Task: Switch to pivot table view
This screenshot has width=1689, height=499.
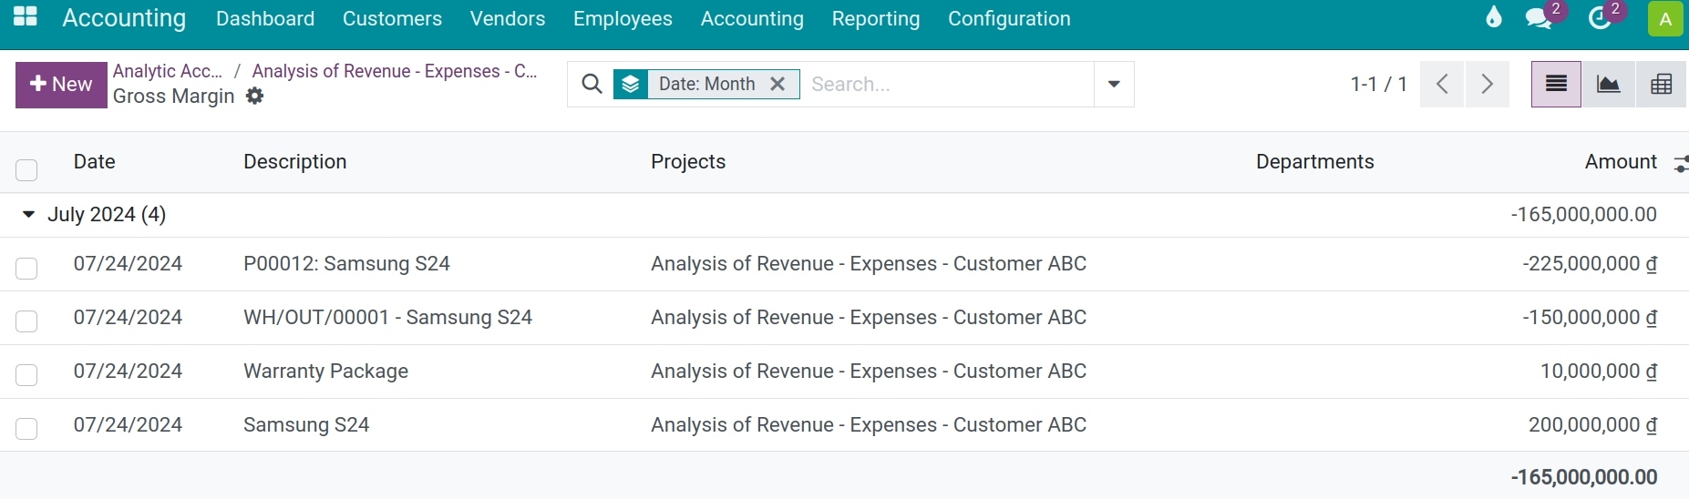Action: [x=1662, y=85]
